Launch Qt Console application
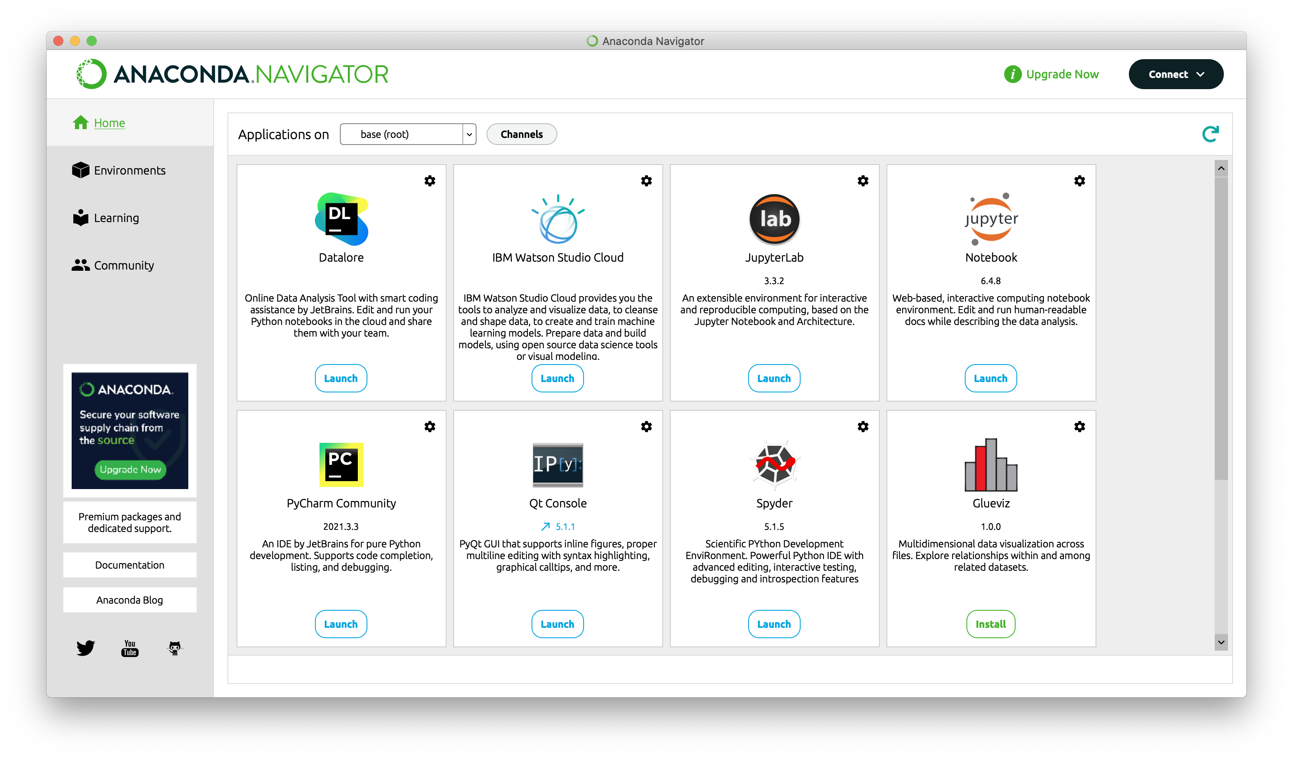Image resolution: width=1293 pixels, height=759 pixels. [557, 624]
